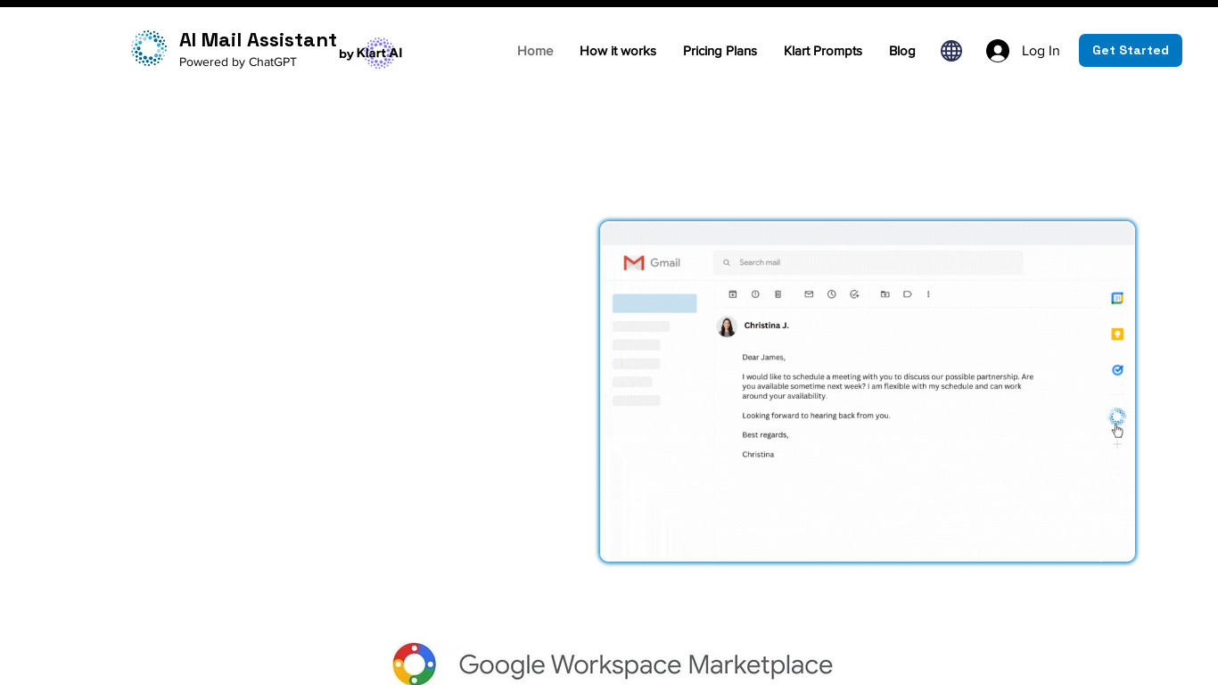
Task: Click the Google Workspace Marketplace text
Action: tap(646, 664)
